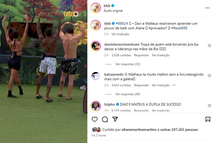Image resolution: width=213 pixels, height=143 pixels.
Task: Click the #RedeBBB hashtag
Action: pos(179,28)
